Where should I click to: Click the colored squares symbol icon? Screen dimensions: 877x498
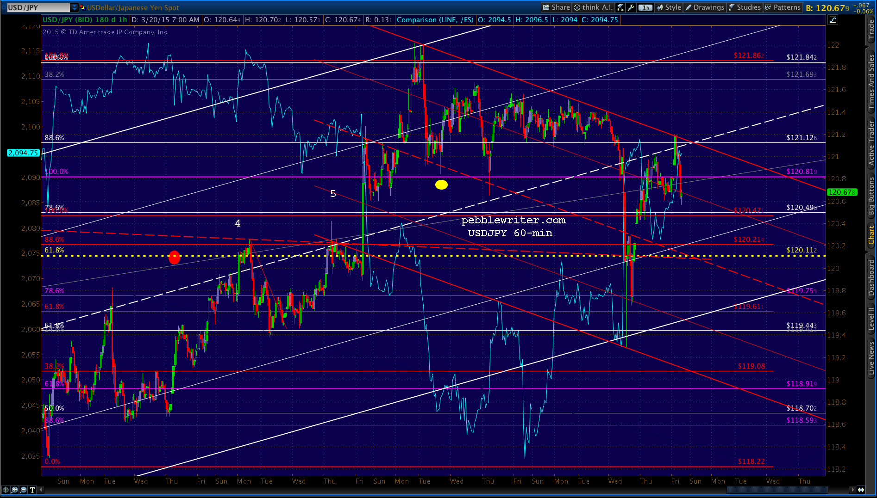click(82, 7)
